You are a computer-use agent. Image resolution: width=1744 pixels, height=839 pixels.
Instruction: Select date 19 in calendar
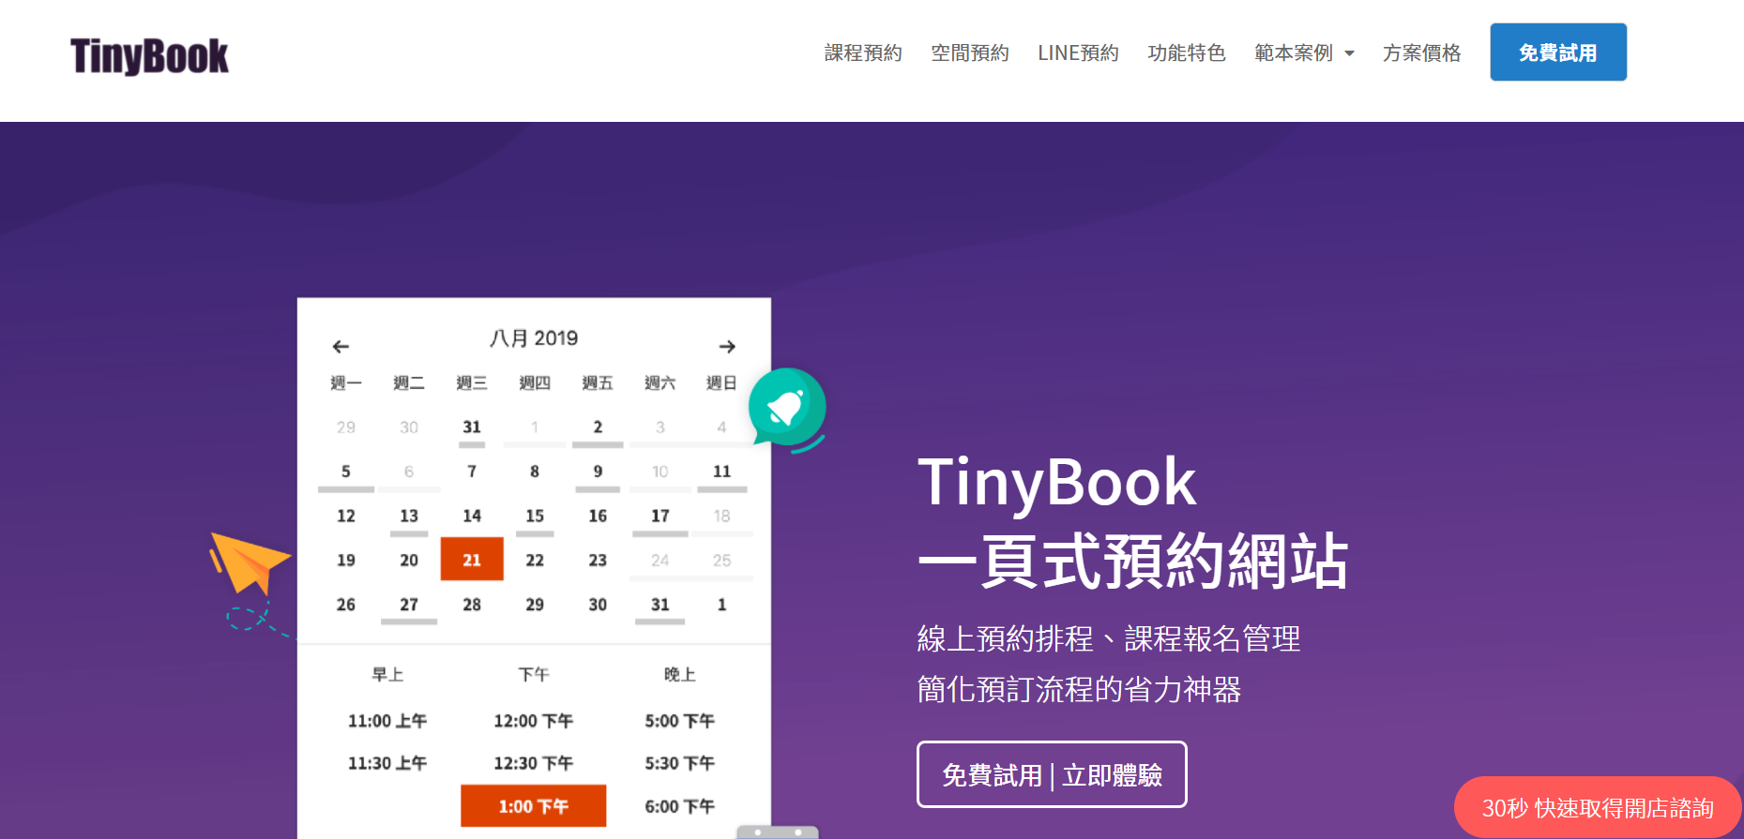pyautogui.click(x=346, y=560)
